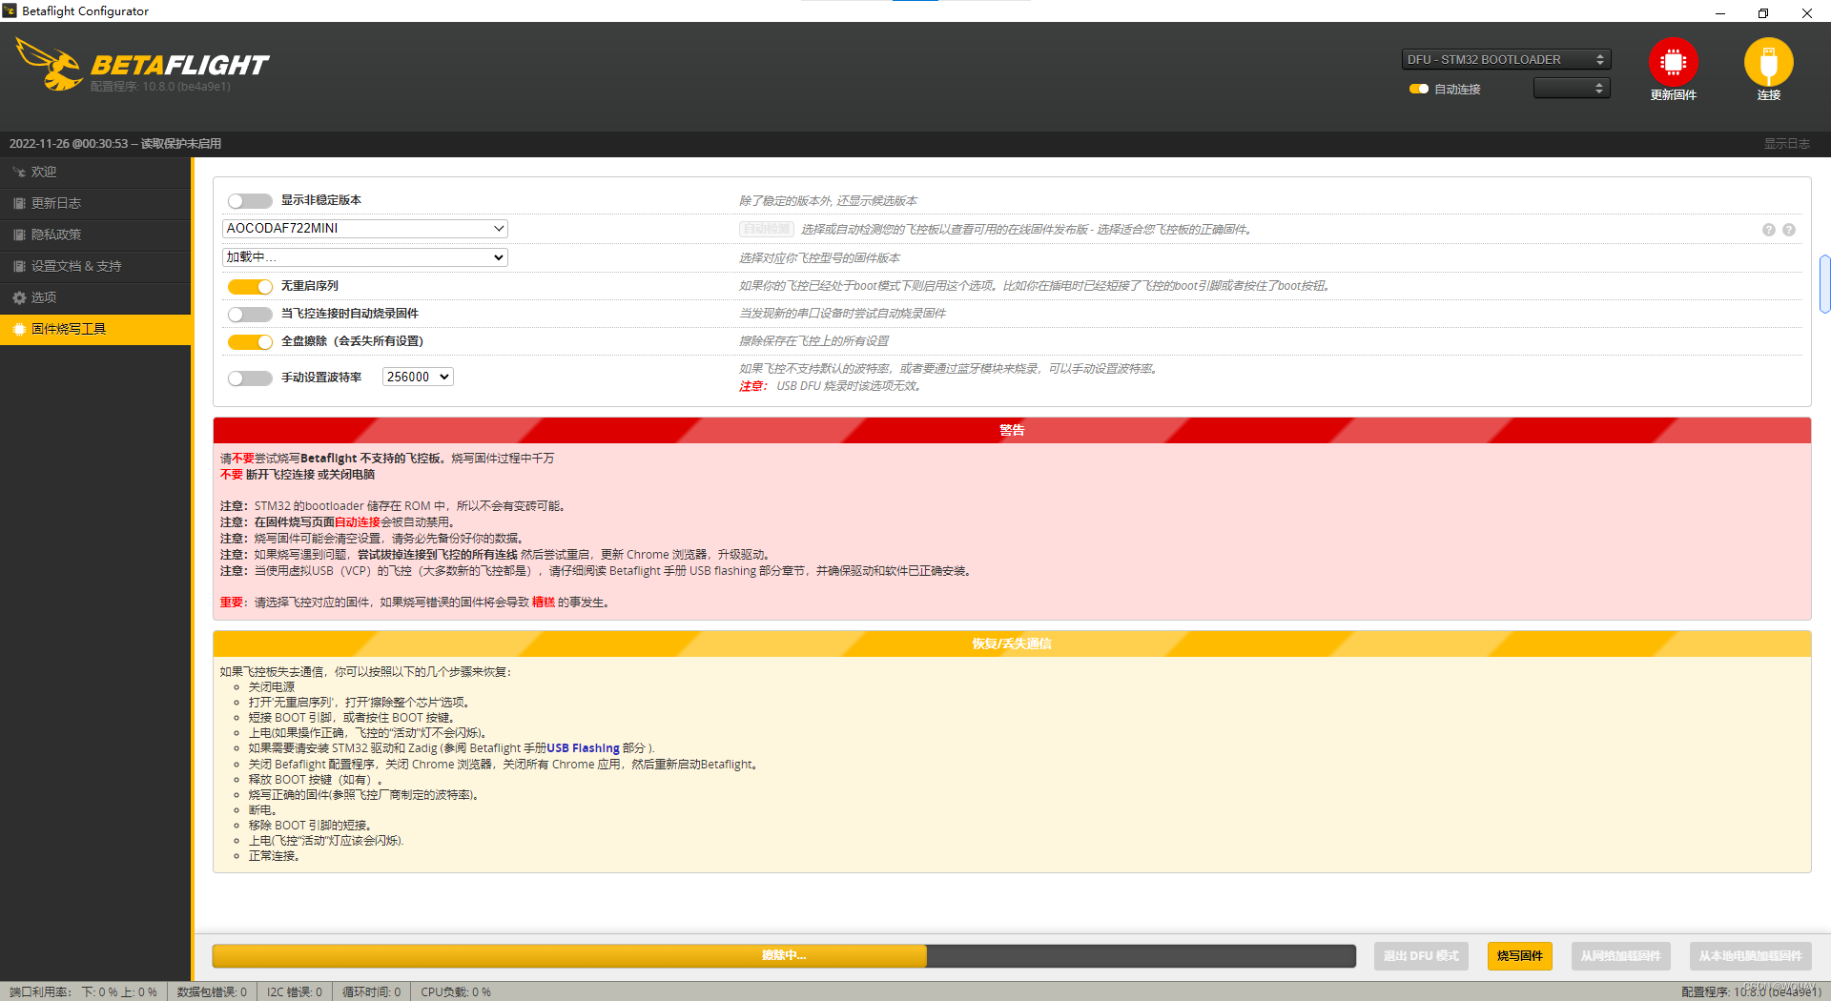The width and height of the screenshot is (1831, 1001).
Task: Select Firmware Flasher (固件烧写工具) tab
Action: pyautogui.click(x=95, y=329)
